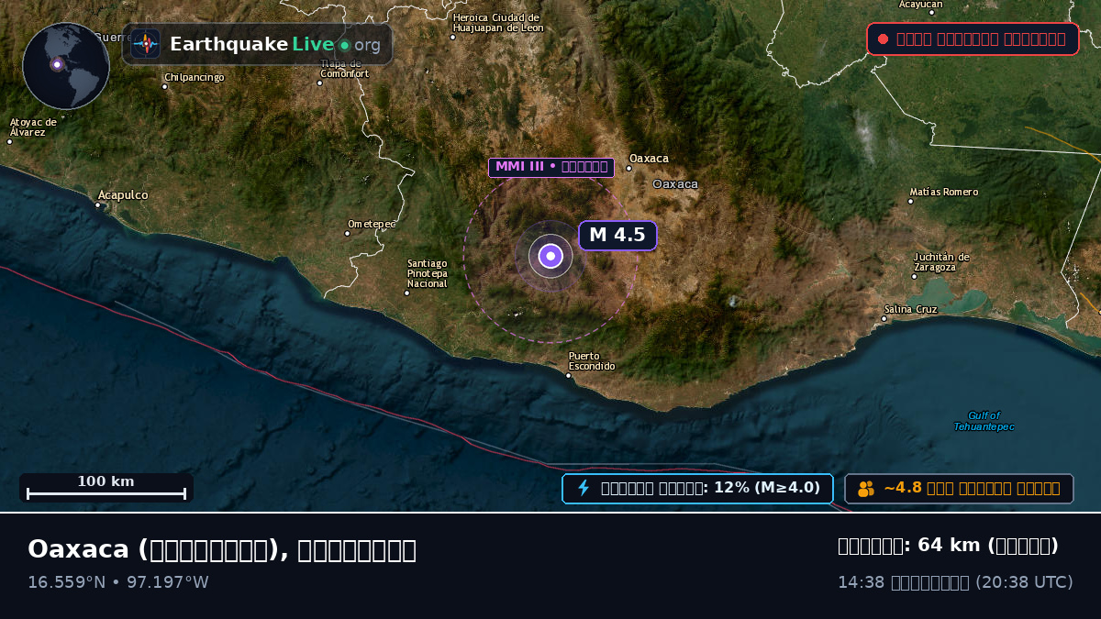Click Heroica Ciudad de Huajuapan label
This screenshot has width=1101, height=619.
[498, 23]
